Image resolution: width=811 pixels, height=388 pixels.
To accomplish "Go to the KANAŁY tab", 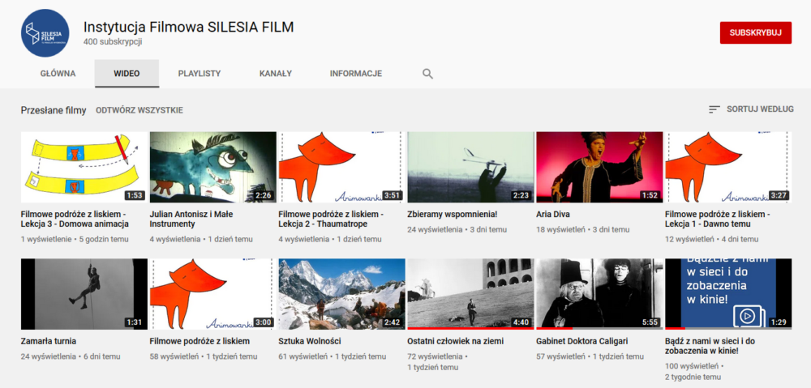I will pyautogui.click(x=276, y=74).
